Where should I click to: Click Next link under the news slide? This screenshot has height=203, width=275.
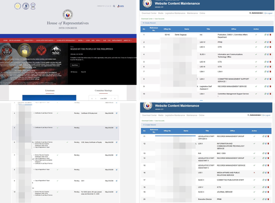tap(83, 72)
